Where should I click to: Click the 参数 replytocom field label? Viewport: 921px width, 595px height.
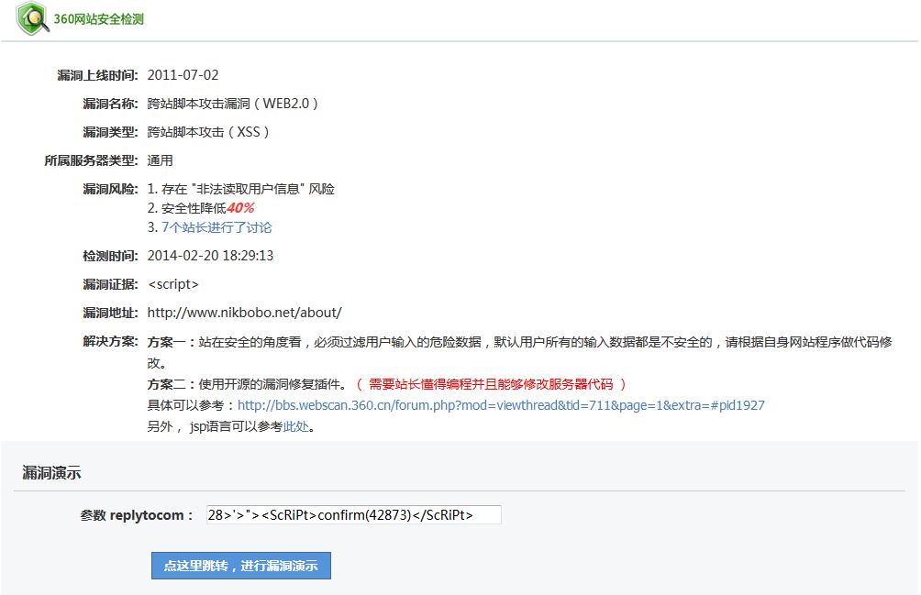[x=137, y=515]
